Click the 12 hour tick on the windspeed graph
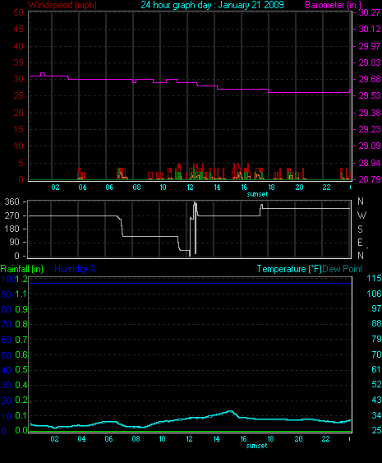Screen dimensions: 382x463 point(190,188)
